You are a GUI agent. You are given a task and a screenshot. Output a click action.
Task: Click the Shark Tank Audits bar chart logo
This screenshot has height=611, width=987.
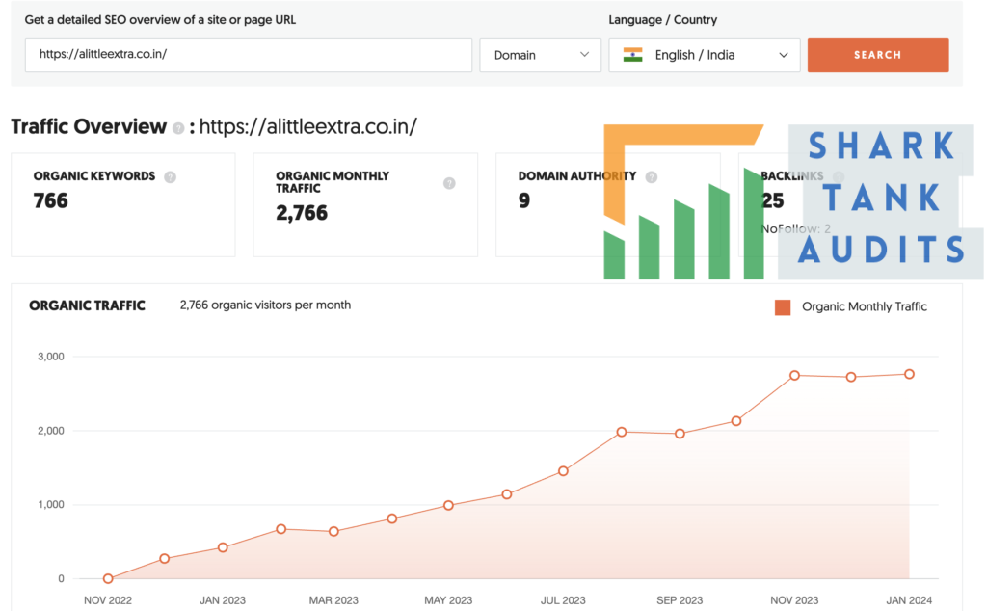coord(683,201)
